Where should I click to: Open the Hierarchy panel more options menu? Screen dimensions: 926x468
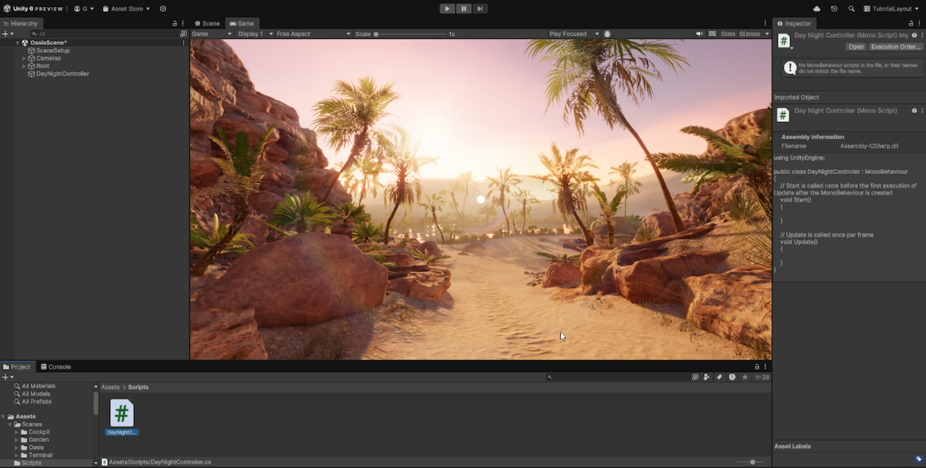tap(183, 23)
